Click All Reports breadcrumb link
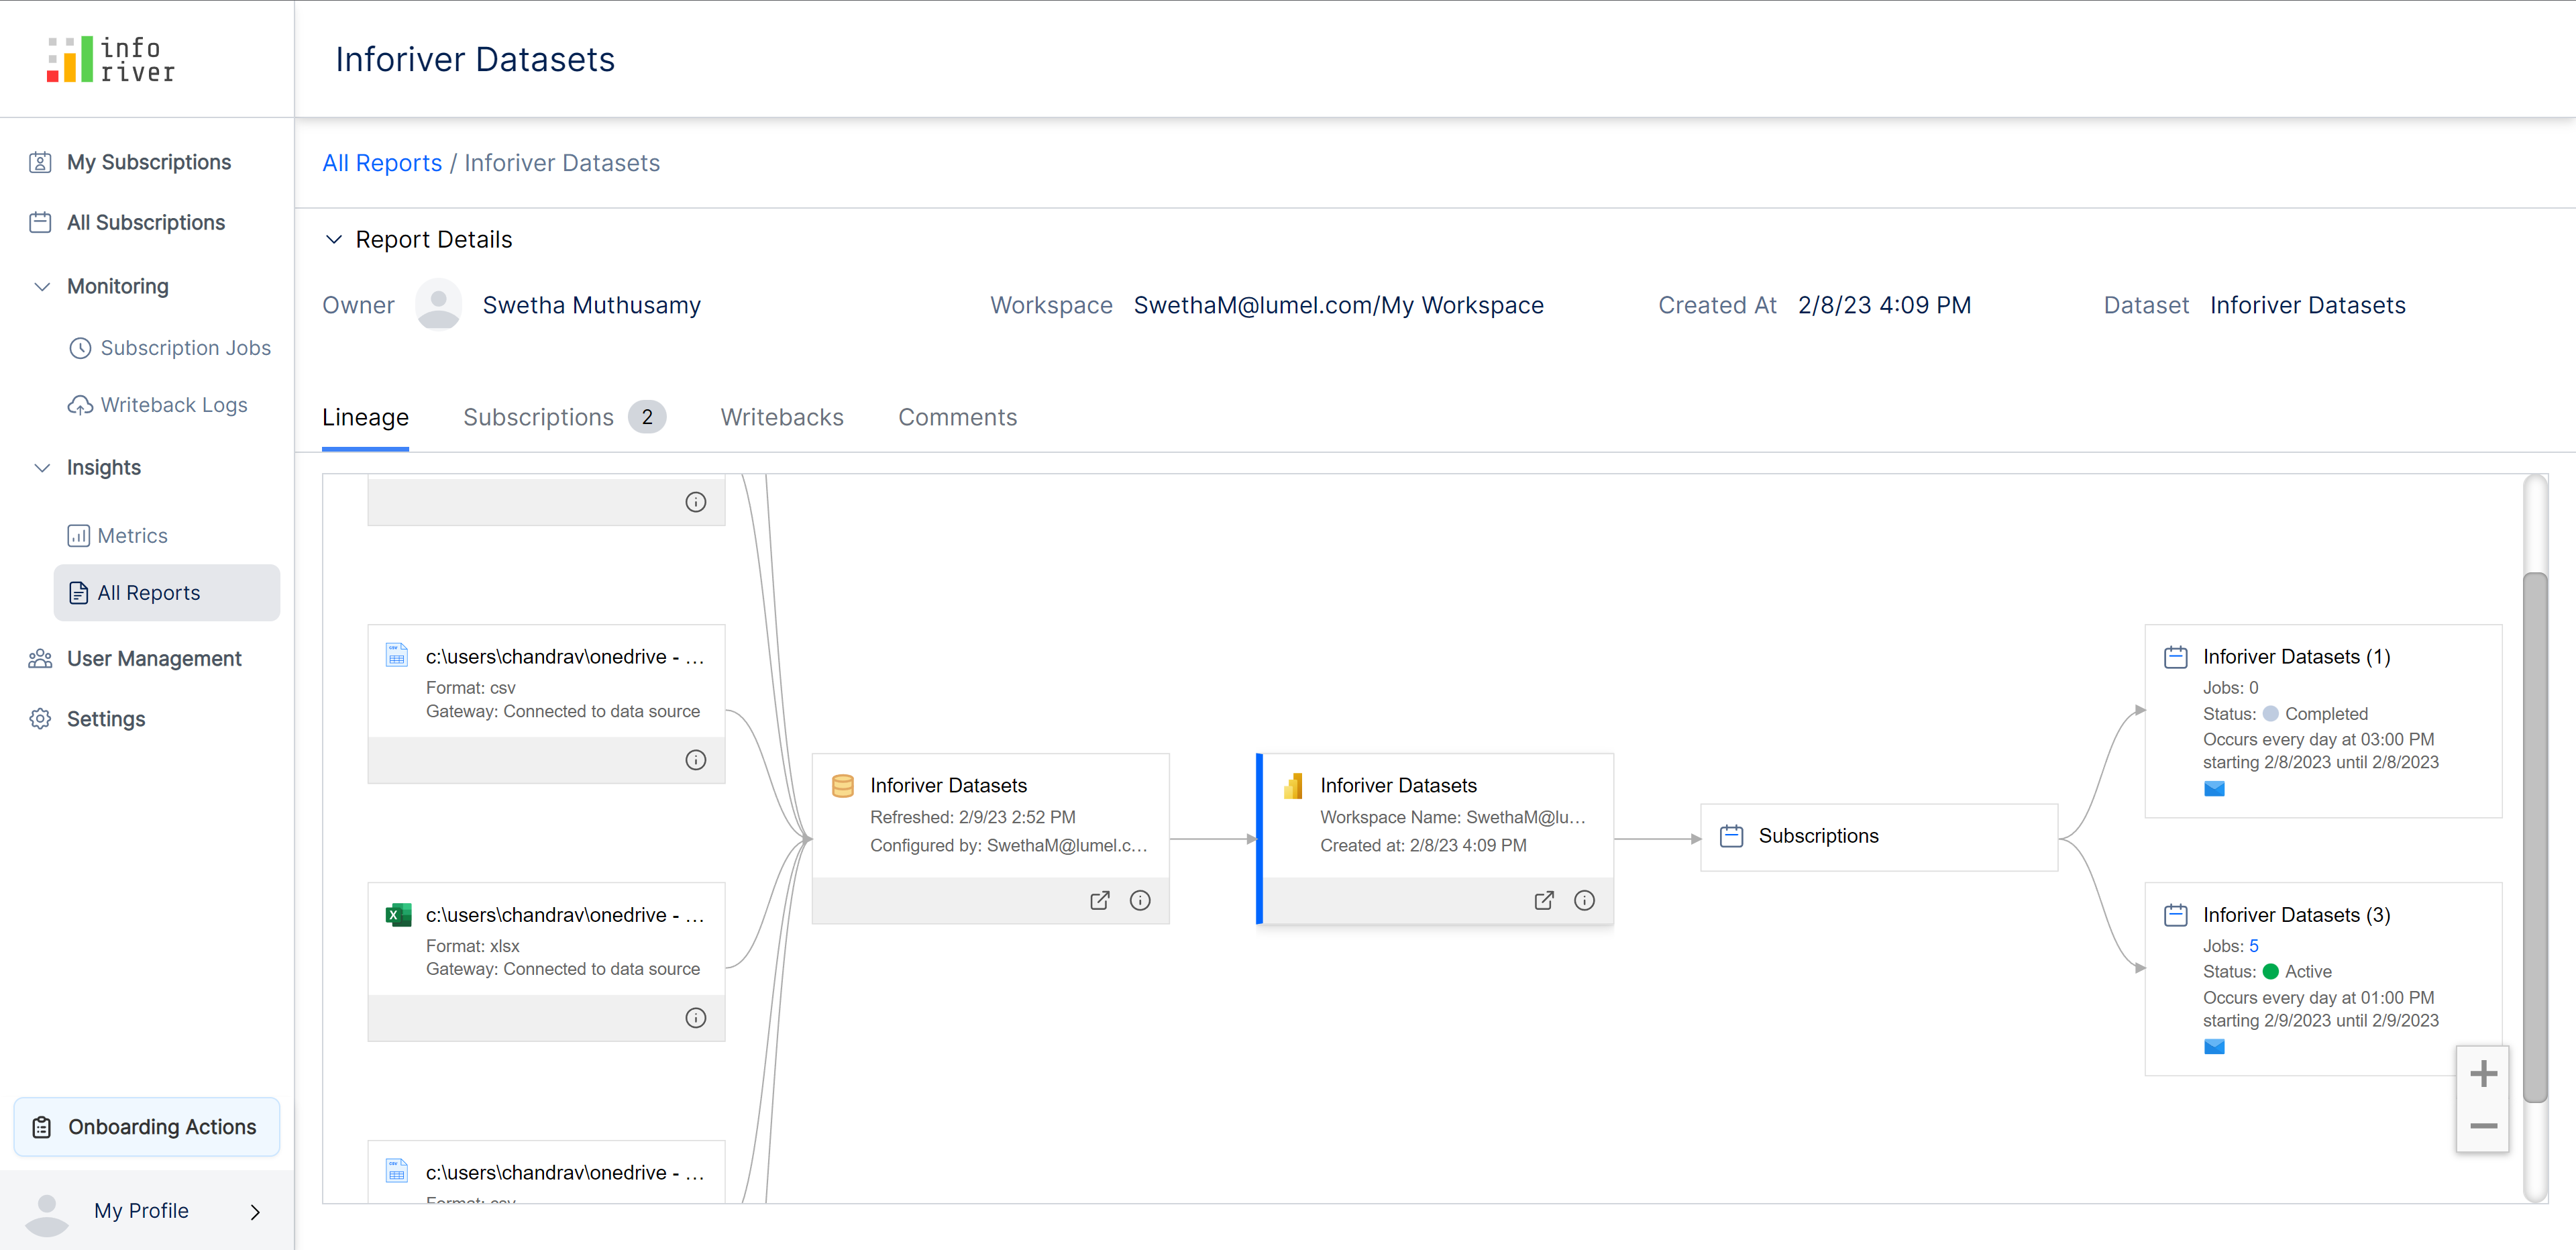Viewport: 2576px width, 1250px height. click(381, 163)
